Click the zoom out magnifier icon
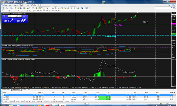The height and width of the screenshot is (106, 177). pos(65,8)
